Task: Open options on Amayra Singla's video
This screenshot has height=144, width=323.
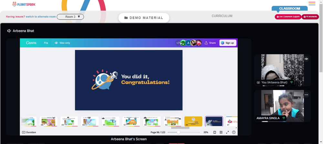Action: tap(306, 95)
